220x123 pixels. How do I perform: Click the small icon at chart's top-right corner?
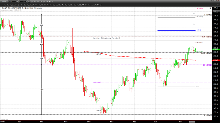pyautogui.click(x=210, y=8)
